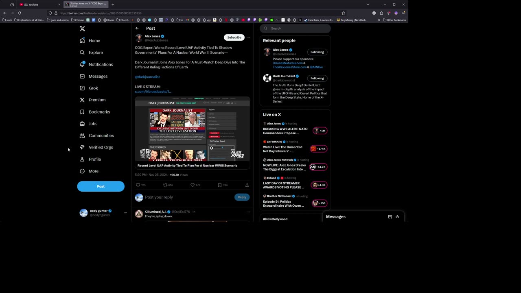The image size is (521, 293).
Task: Toggle Following for Alex Jones
Action: click(x=317, y=52)
